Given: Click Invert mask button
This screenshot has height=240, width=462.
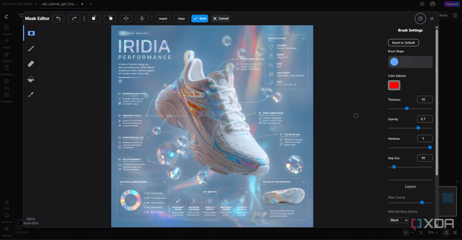Looking at the screenshot, I should tap(163, 19).
